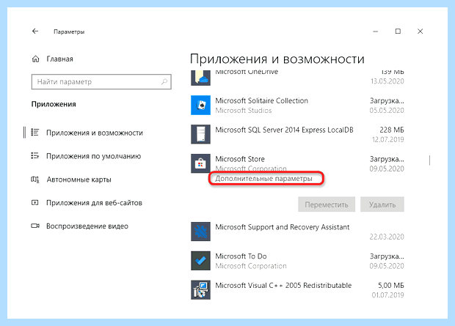Viewport: 455px width, 326px height.
Task: Click the date 01.07.2019
Action: 388,295
